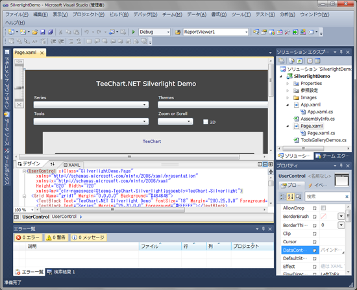Click the Cut scissors icon
This screenshot has width=357, height=290.
pos(60,32)
